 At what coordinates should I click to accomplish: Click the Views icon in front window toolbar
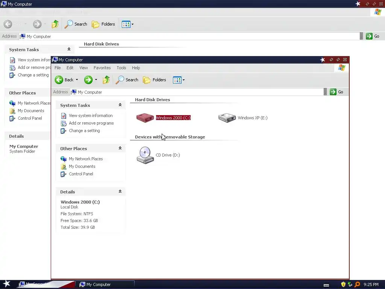coord(177,80)
